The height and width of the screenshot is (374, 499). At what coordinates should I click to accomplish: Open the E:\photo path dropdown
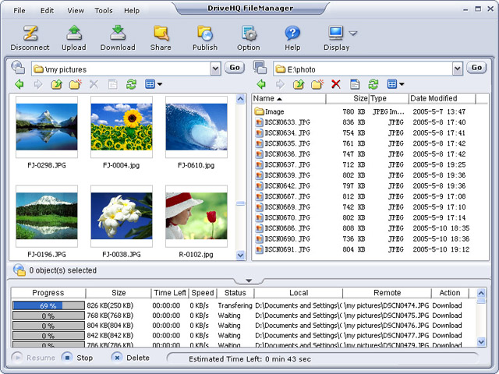pos(457,69)
